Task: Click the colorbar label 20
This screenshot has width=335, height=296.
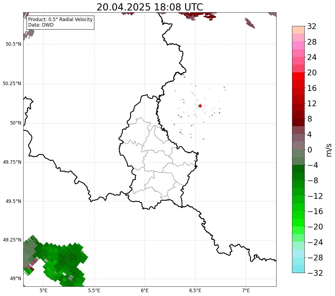Action: coord(312,73)
